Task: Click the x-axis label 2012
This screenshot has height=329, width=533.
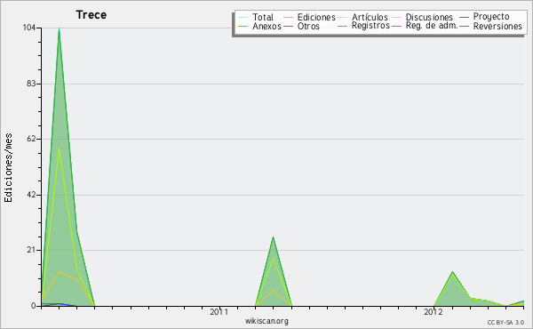Action: click(434, 311)
